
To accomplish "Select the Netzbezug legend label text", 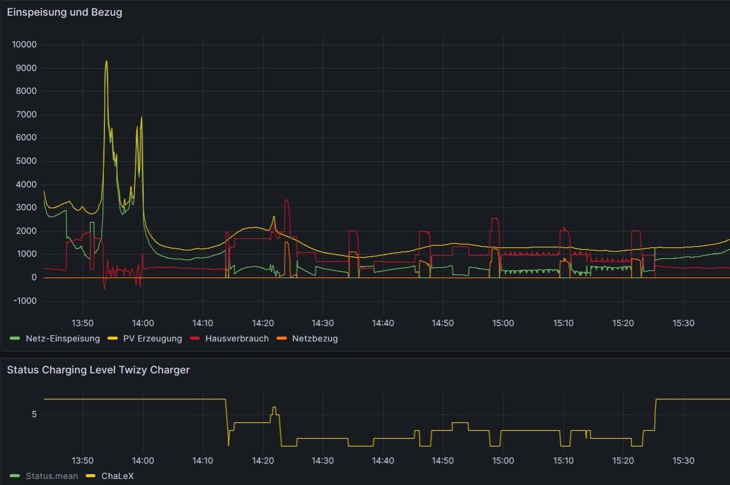I will (x=315, y=338).
